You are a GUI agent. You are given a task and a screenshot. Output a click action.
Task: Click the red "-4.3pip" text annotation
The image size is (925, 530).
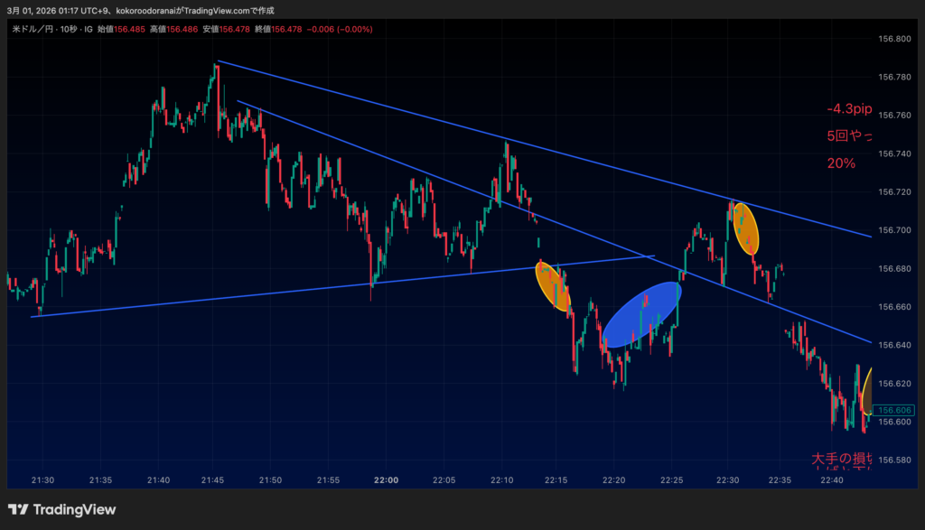click(x=849, y=109)
